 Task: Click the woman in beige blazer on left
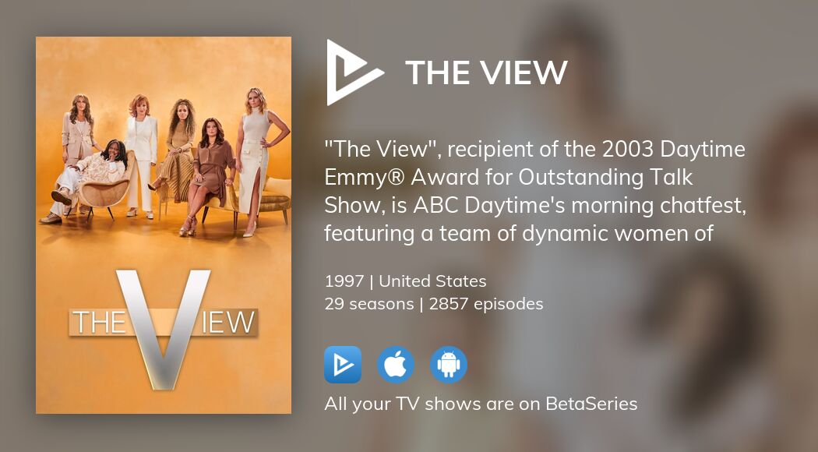pos(79,130)
